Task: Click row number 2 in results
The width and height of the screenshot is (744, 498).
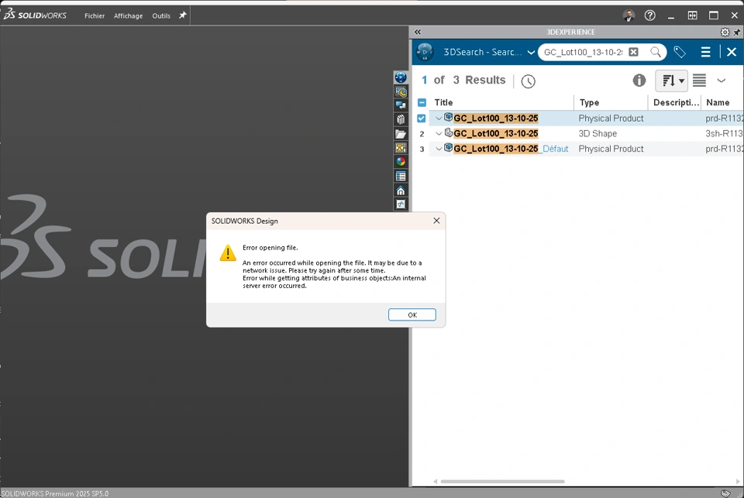Action: pyautogui.click(x=422, y=134)
